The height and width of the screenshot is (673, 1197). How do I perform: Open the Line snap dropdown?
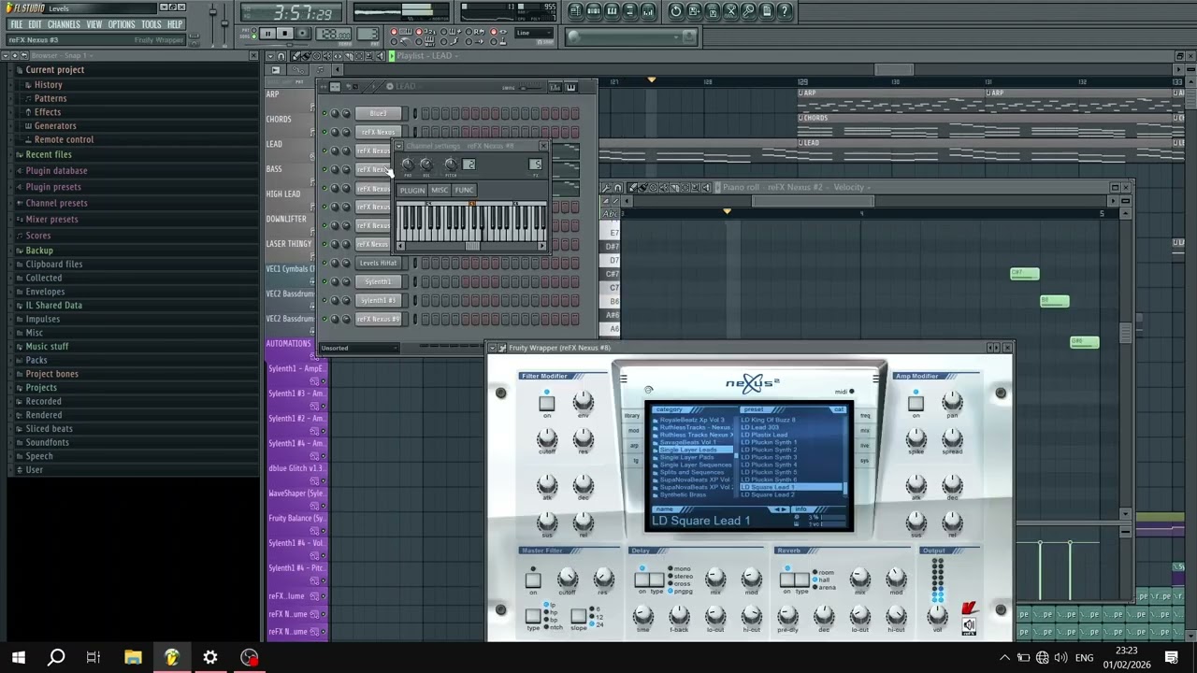pos(536,33)
